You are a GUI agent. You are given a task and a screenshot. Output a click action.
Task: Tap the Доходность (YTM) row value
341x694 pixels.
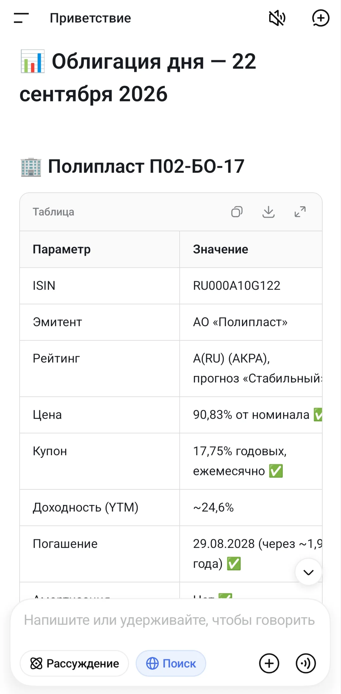214,507
